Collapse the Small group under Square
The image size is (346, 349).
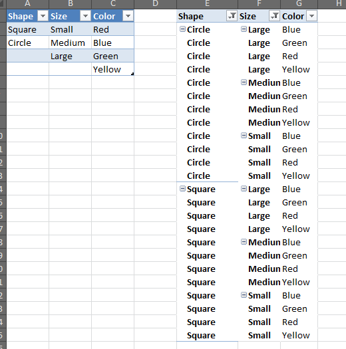click(x=244, y=295)
